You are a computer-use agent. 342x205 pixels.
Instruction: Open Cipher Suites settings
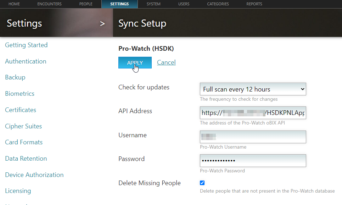coord(23,126)
